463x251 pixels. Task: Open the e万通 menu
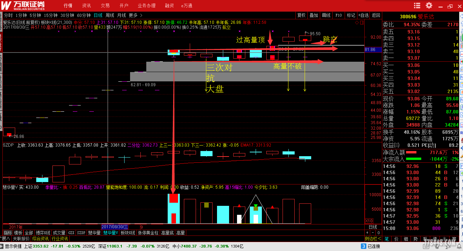click(187, 6)
